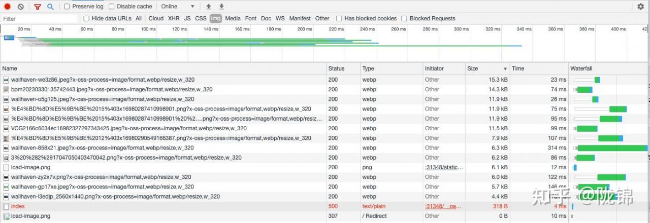Image resolution: width=650 pixels, height=223 pixels.
Task: Open network search with magnifier icon
Action: (x=50, y=7)
